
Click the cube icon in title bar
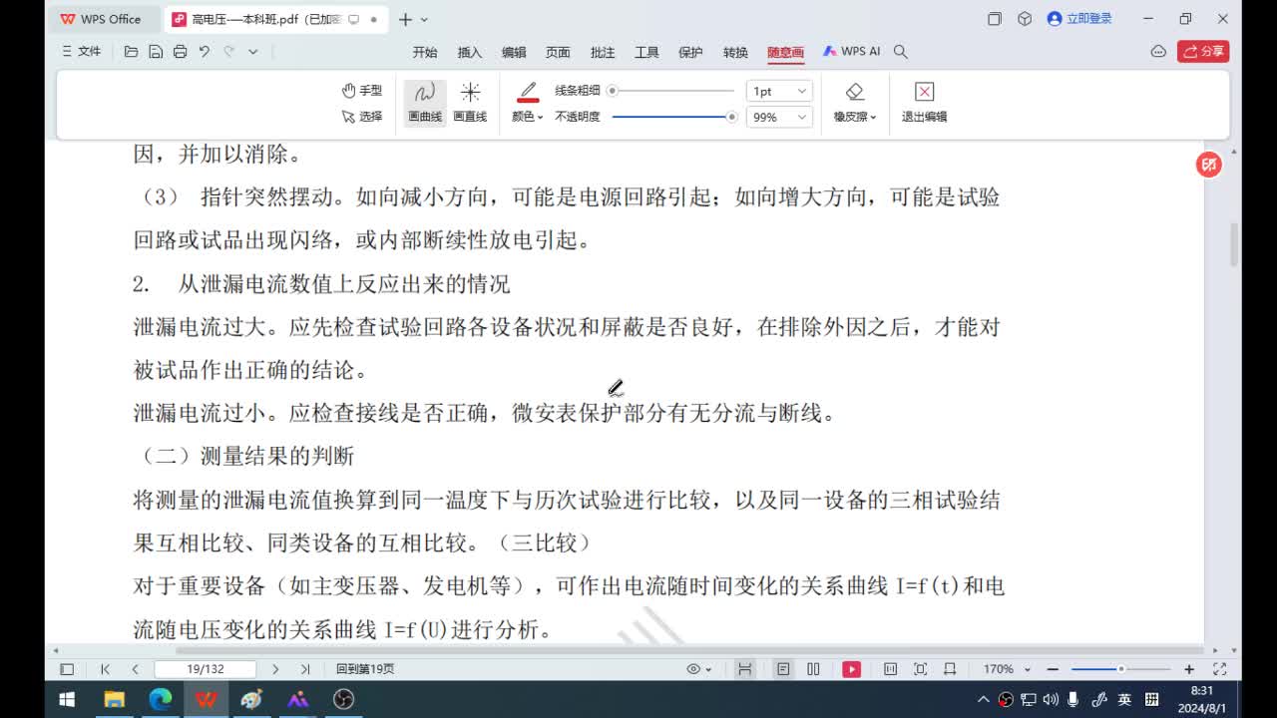(x=1025, y=19)
